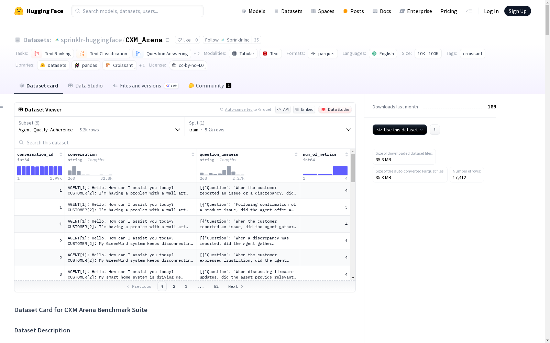Click the conversation_id histogram bars
The height and width of the screenshot is (343, 550).
coord(40,170)
